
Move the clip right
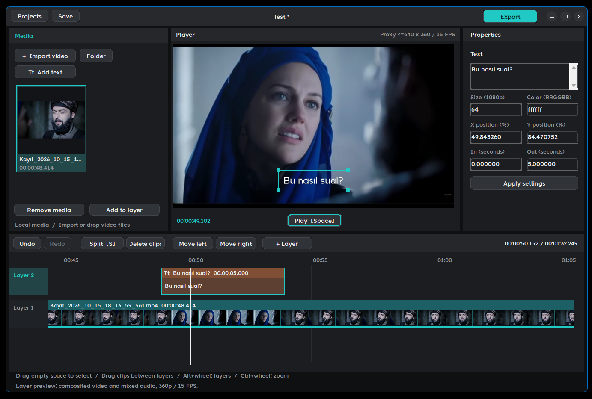tap(236, 243)
